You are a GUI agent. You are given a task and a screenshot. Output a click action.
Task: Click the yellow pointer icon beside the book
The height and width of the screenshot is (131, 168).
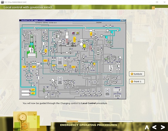pyautogui.click(x=78, y=33)
